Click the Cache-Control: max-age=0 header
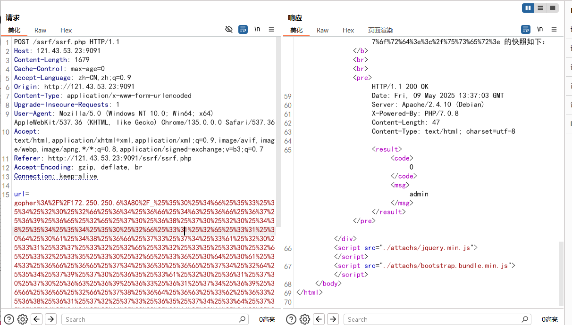 pyautogui.click(x=59, y=69)
